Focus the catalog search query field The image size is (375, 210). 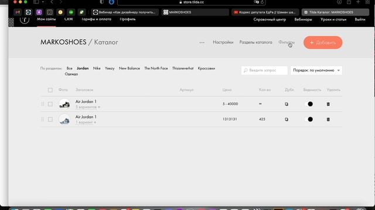[264, 70]
